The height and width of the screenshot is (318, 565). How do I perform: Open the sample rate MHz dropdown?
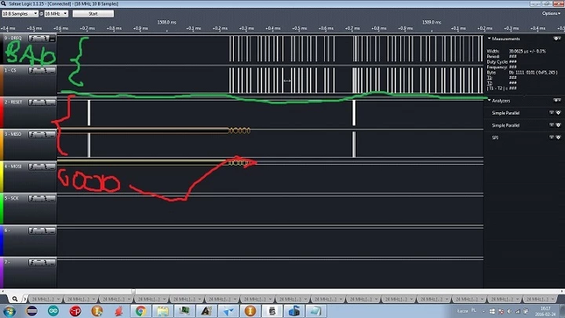(56, 13)
